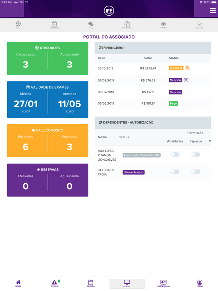Click the barcode icon beside 06/09/2019 Vencido

[186, 80]
